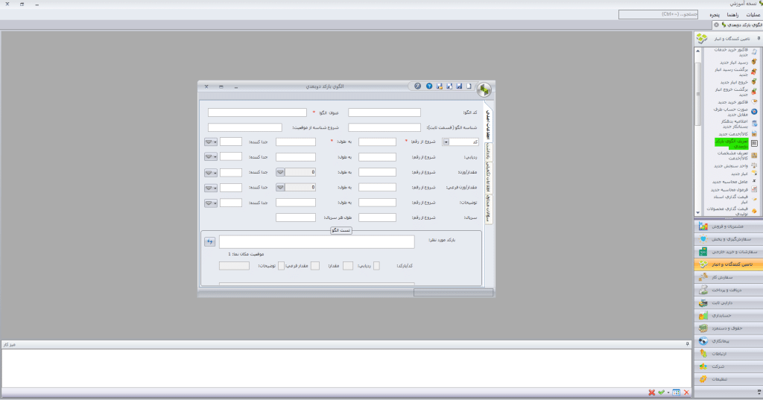Open مشتریان و فروش module
Screen dimensions: 763x400
729,226
